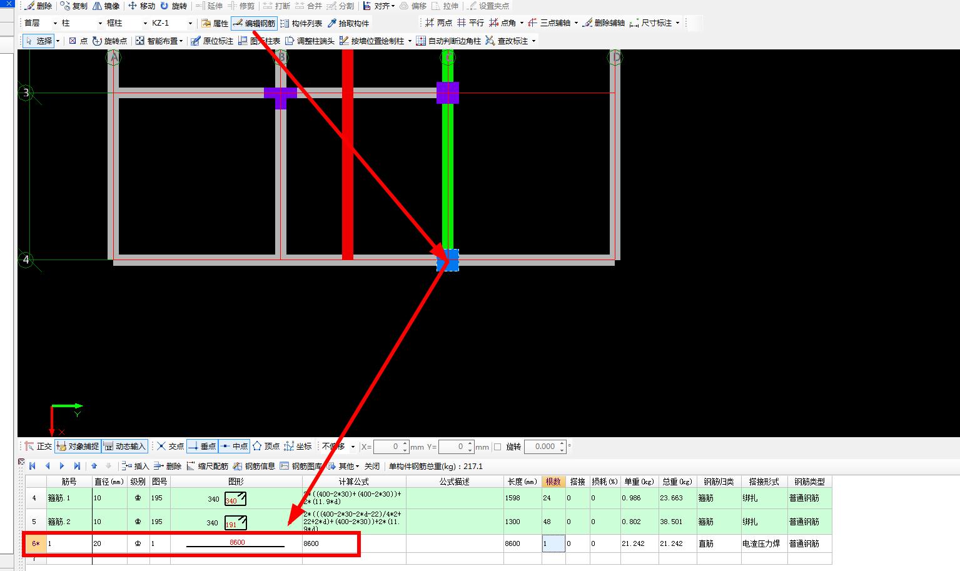Screen dimensions: 960x571
Task: Expand 智能布置 smart layout dropdown
Action: pos(181,41)
